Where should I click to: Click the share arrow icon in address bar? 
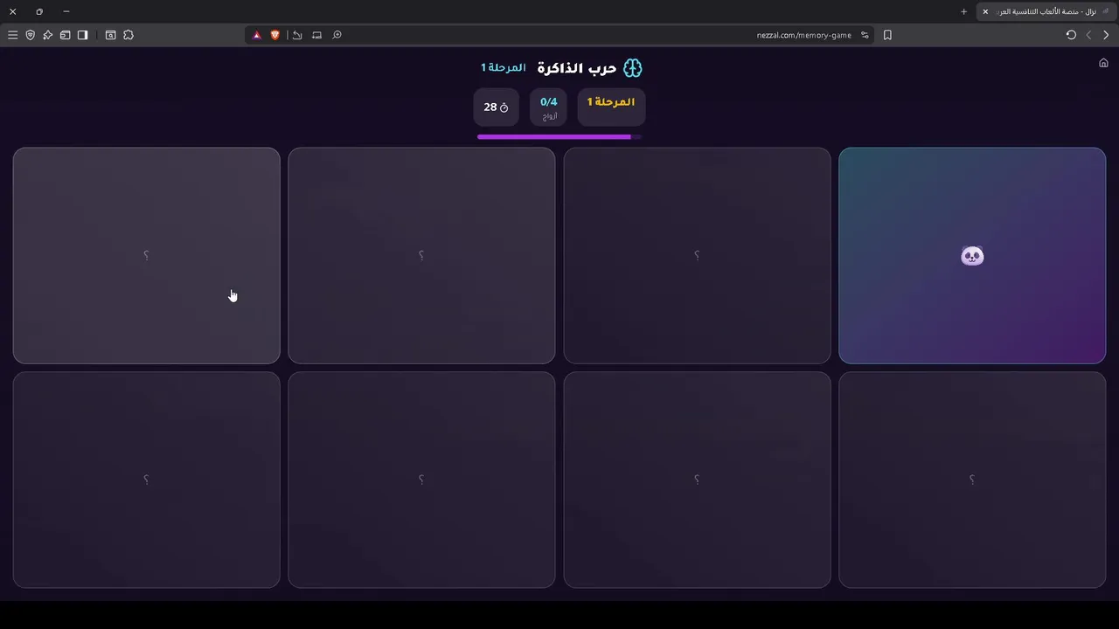pos(297,35)
